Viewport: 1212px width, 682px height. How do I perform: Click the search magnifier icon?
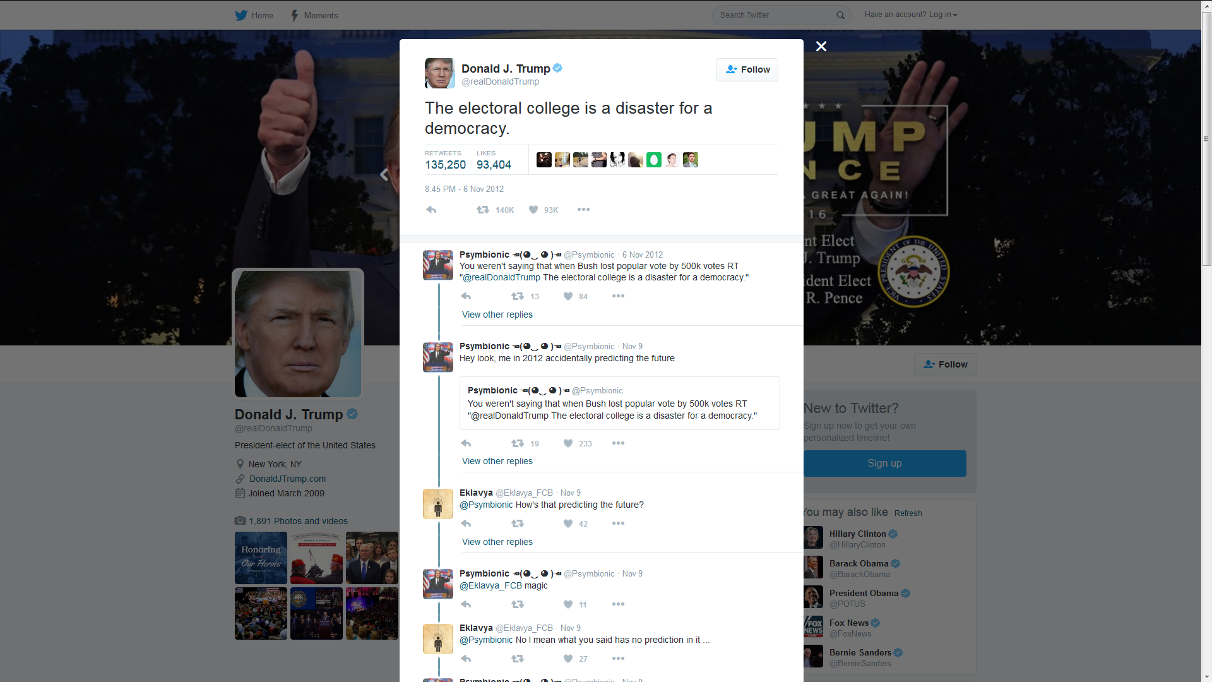(840, 15)
